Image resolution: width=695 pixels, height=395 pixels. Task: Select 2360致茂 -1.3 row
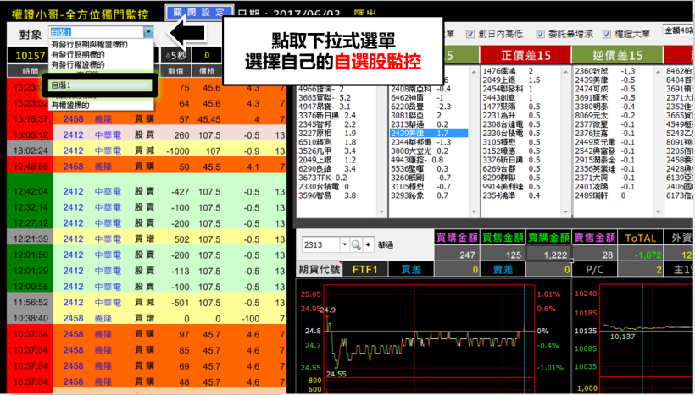tap(613, 71)
